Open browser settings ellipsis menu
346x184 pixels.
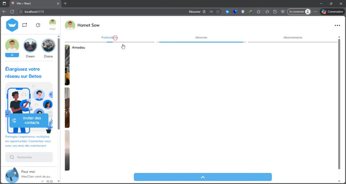(315, 12)
